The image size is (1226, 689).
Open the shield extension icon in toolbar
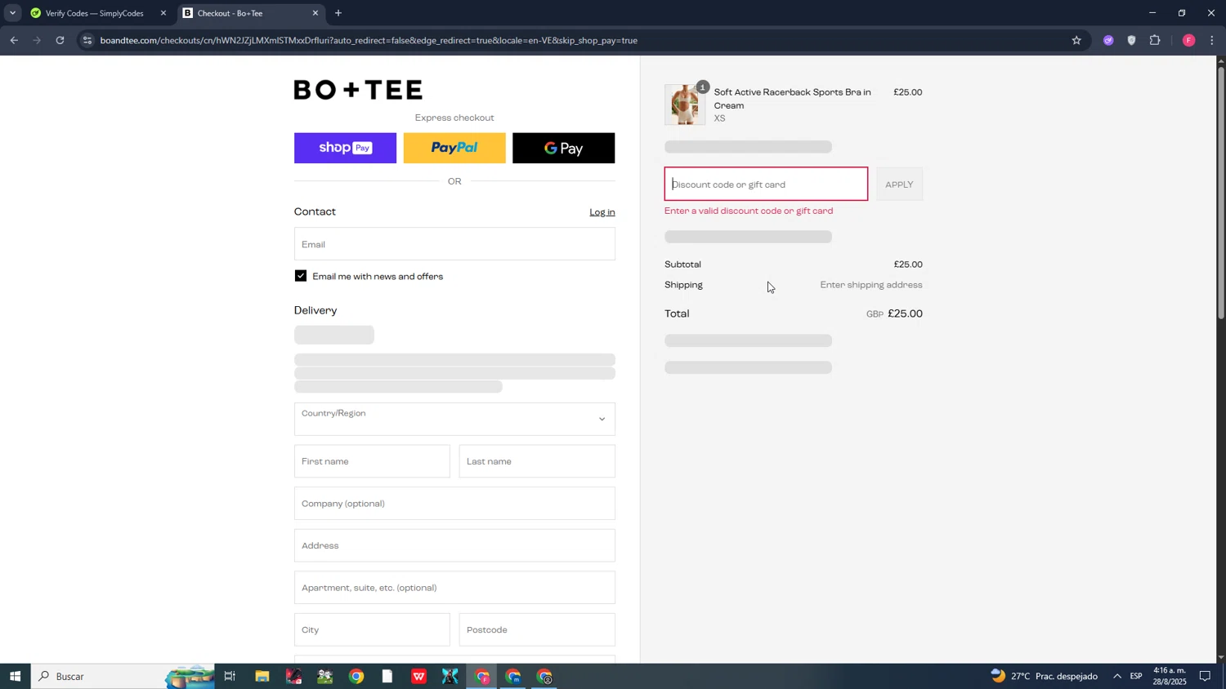[1131, 40]
